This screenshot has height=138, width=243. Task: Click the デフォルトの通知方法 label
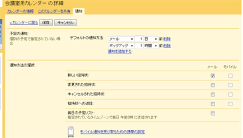point(87,38)
